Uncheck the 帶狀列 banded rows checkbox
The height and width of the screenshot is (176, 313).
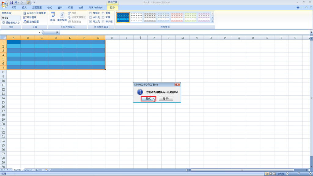pyautogui.click(x=90, y=22)
